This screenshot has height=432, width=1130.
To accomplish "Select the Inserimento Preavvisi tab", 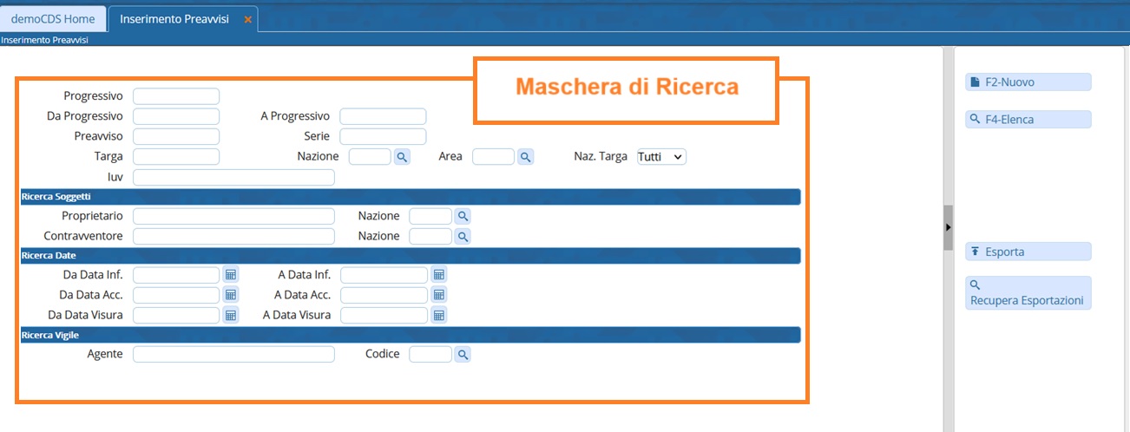I will point(174,19).
